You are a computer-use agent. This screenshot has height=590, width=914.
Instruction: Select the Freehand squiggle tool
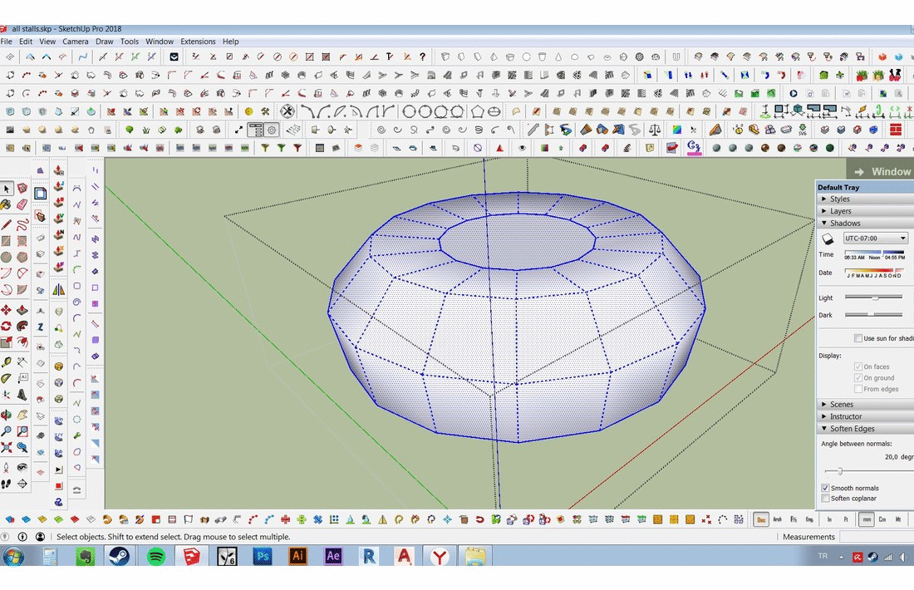point(22,225)
